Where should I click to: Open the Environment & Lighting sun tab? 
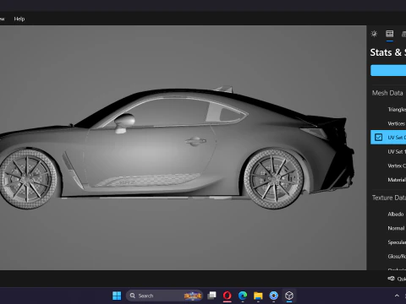coord(374,34)
